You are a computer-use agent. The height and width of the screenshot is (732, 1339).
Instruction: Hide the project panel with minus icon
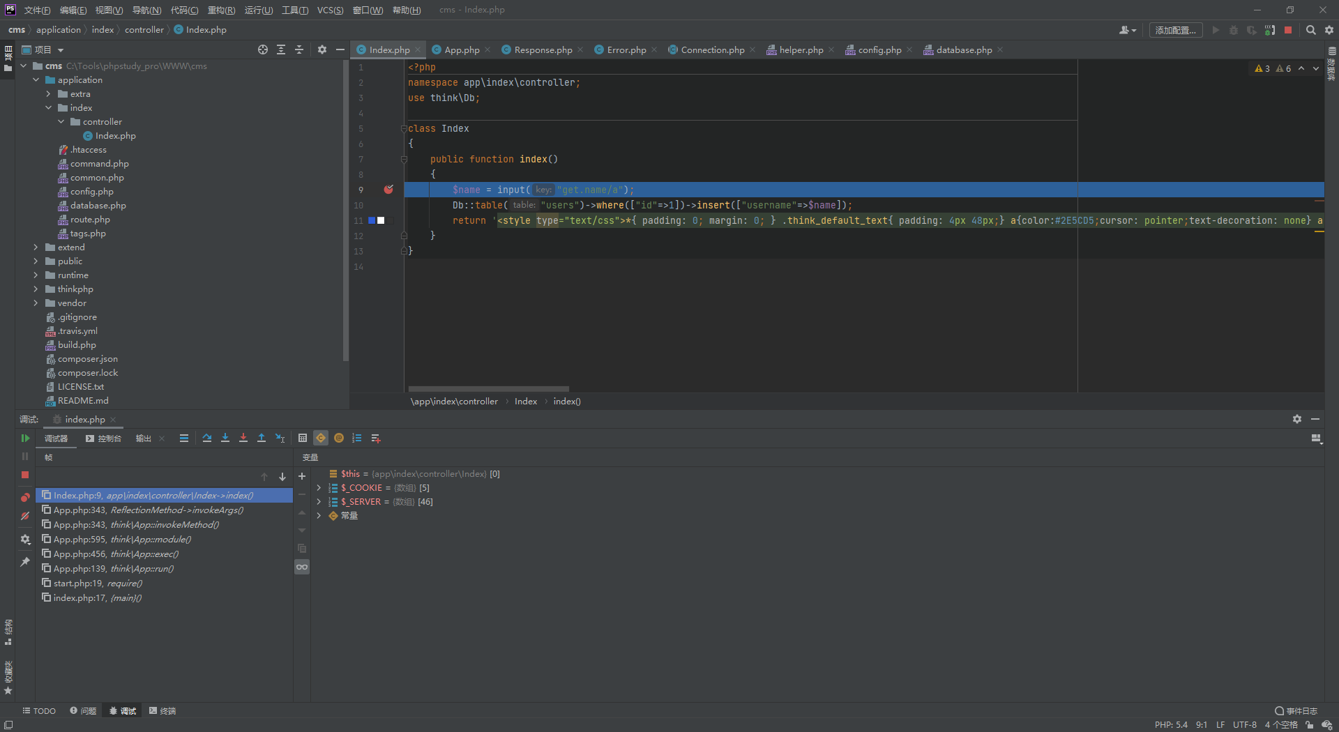point(340,49)
